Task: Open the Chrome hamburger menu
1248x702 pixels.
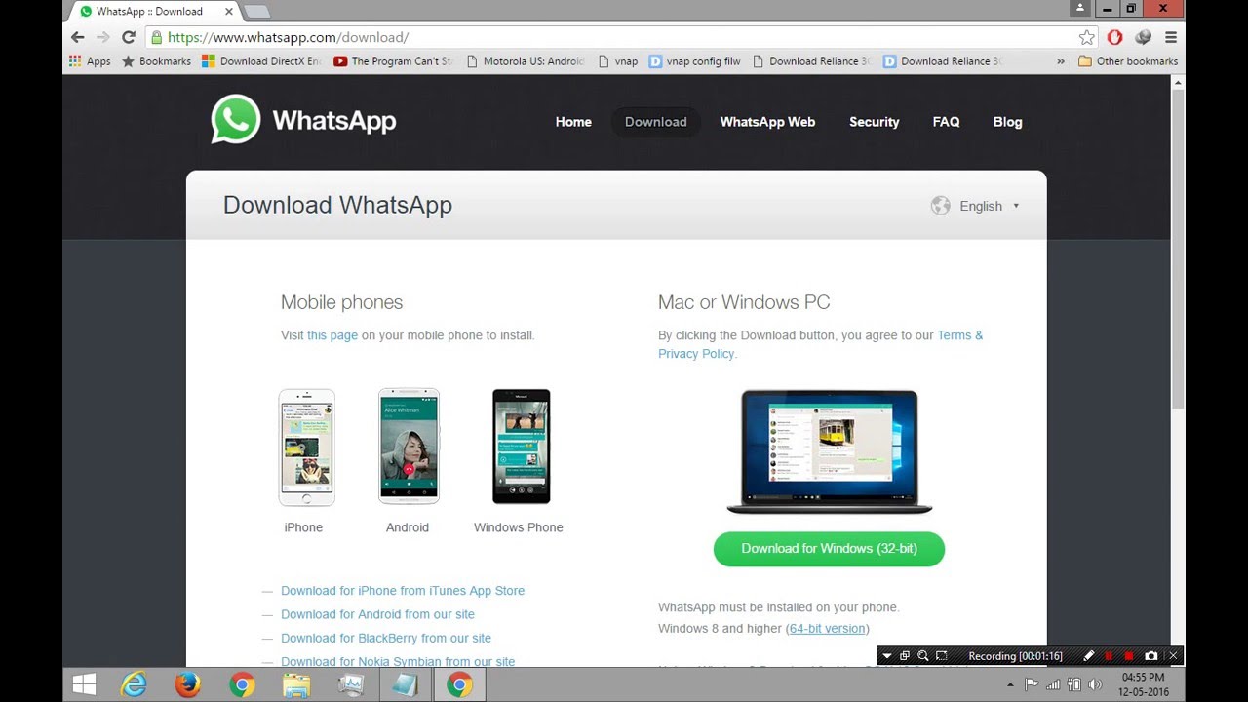Action: click(1171, 37)
